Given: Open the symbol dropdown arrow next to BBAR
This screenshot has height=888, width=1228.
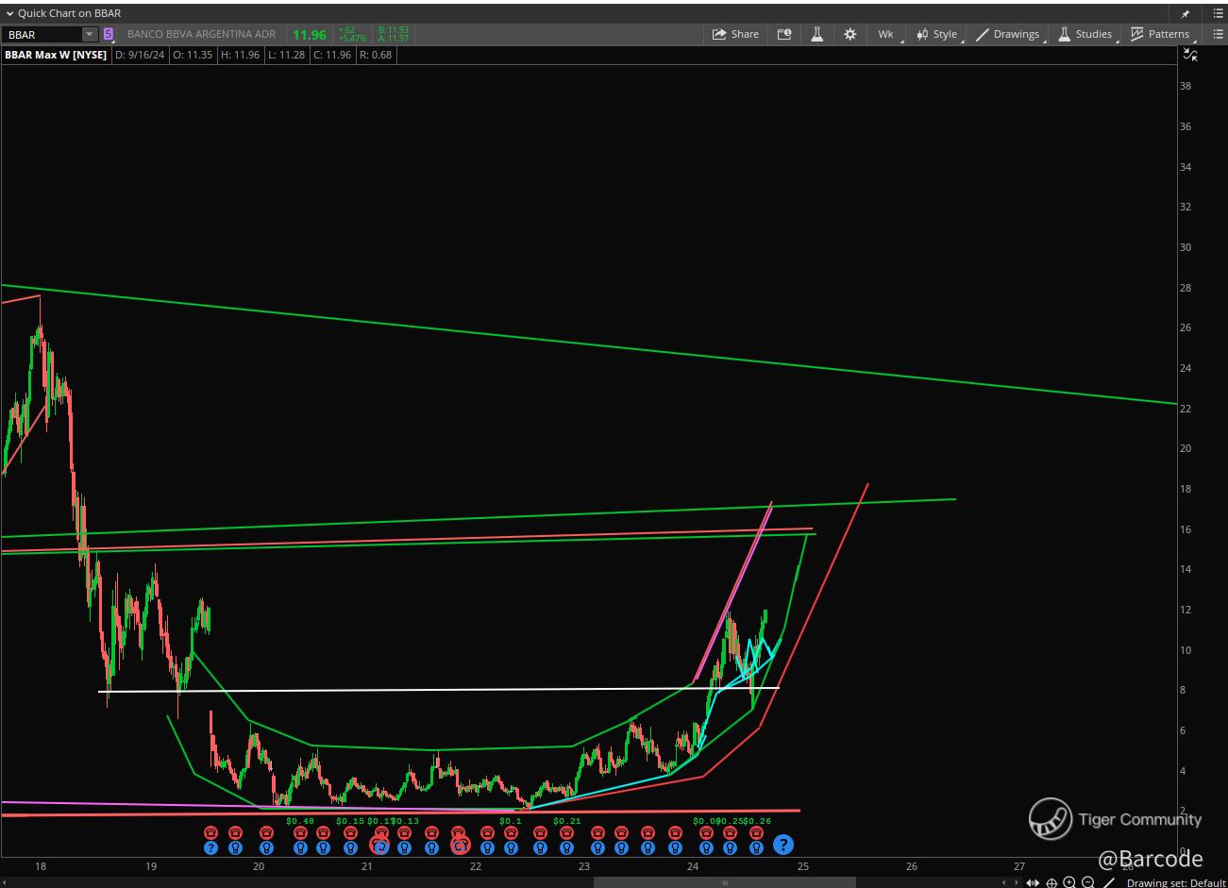Looking at the screenshot, I should [x=90, y=35].
